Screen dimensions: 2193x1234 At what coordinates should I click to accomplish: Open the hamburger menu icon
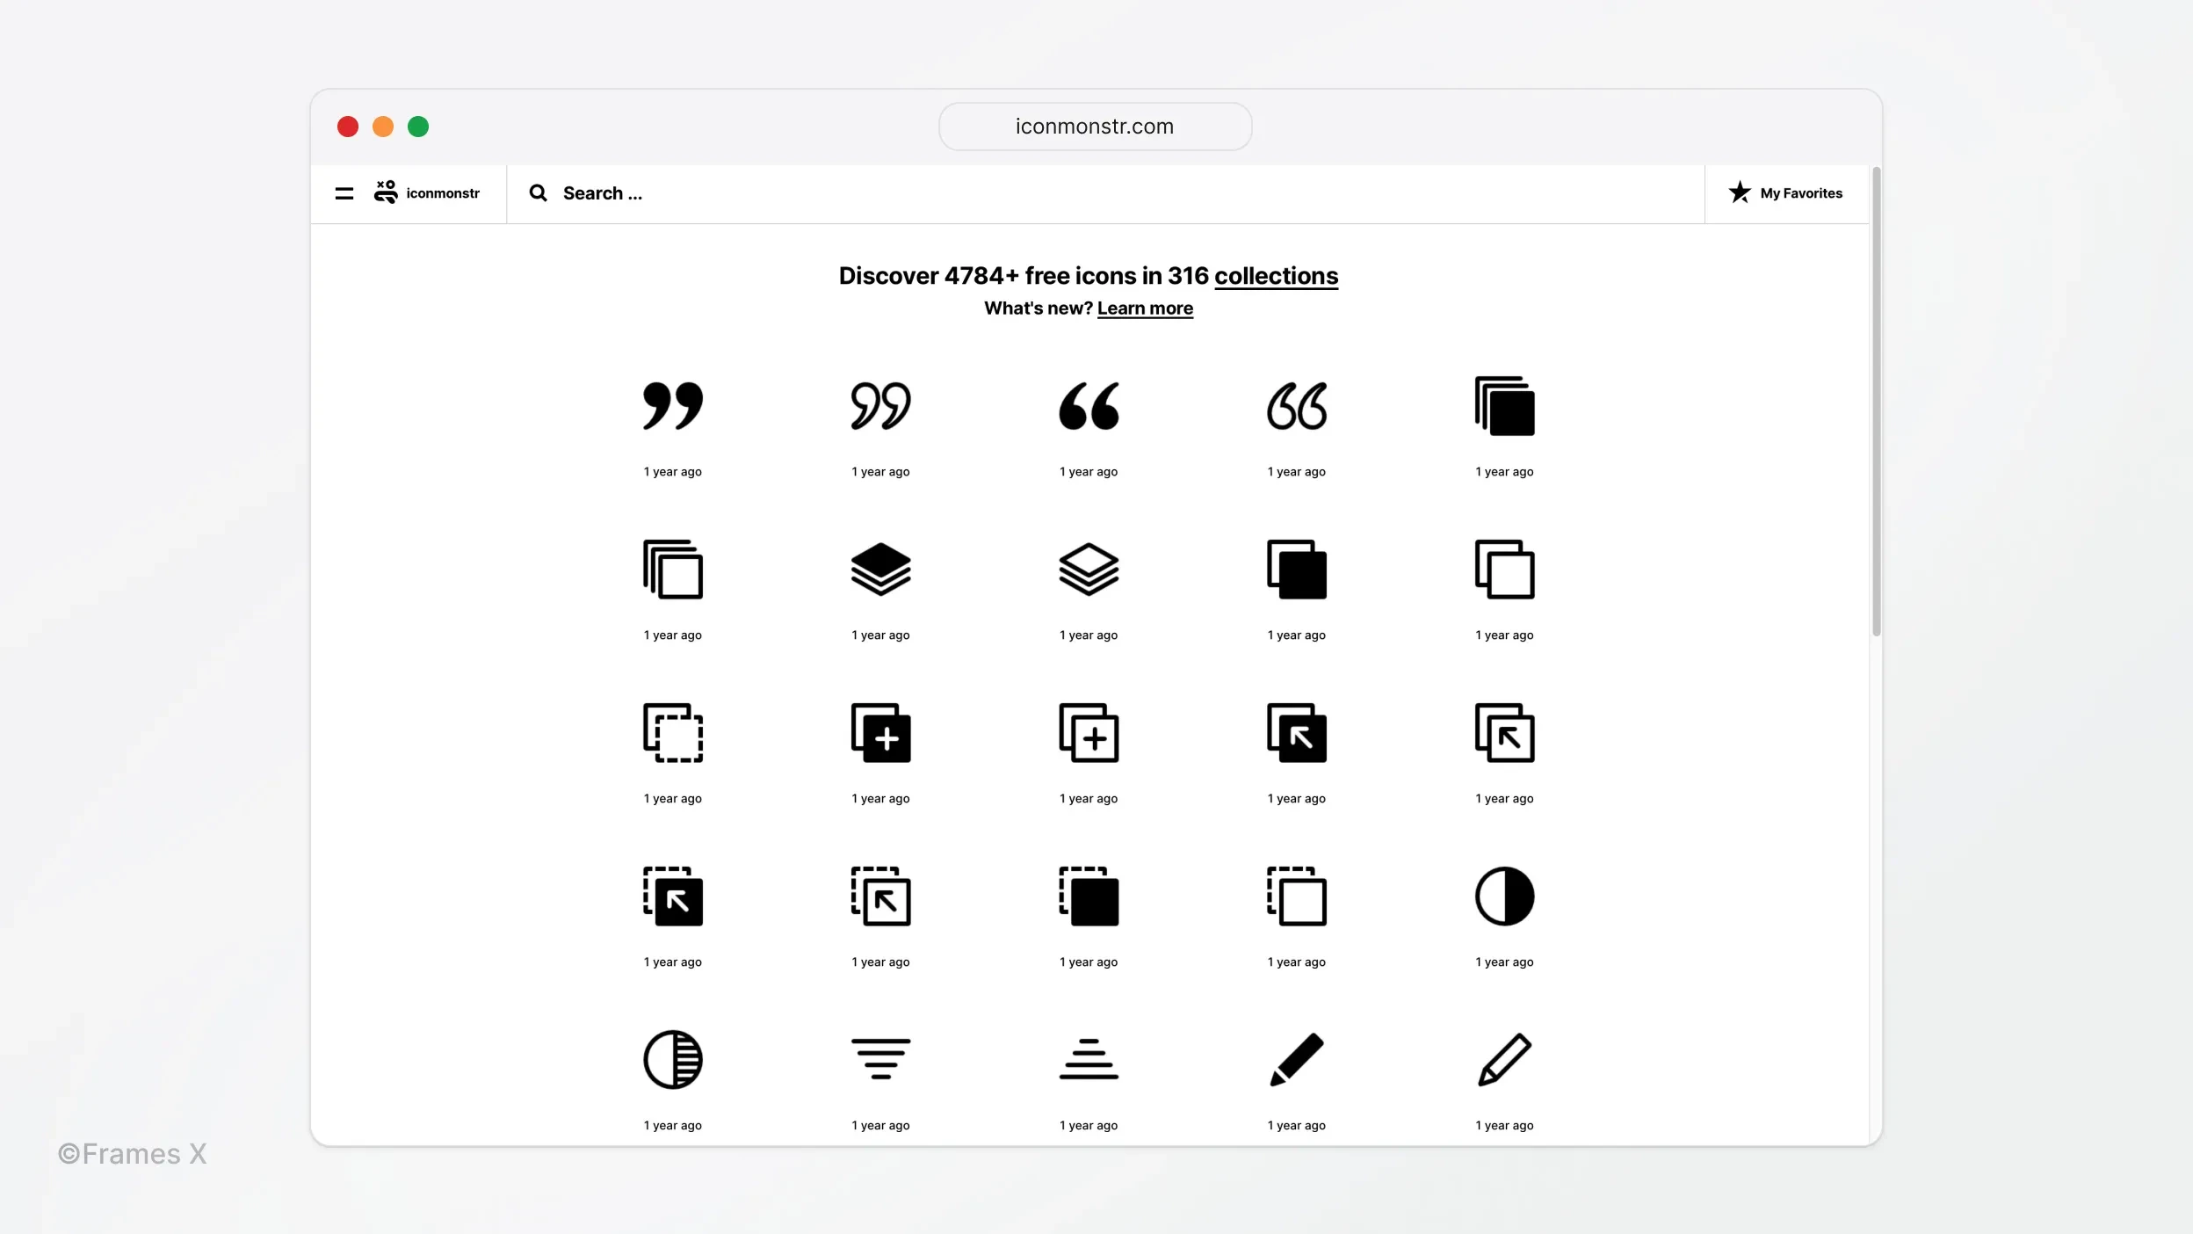[344, 192]
